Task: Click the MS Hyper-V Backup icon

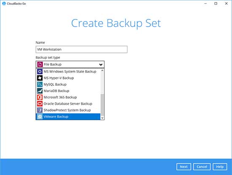Action: [40, 78]
